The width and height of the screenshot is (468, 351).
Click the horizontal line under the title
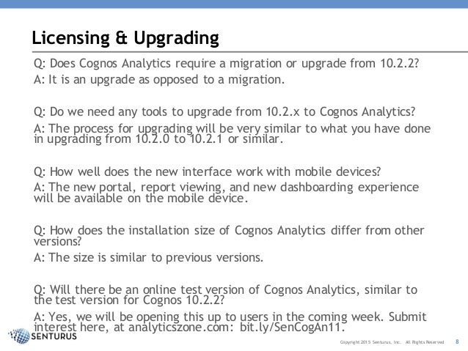250,52
